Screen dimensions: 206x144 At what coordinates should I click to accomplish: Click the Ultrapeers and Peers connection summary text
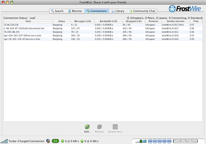coord(164,18)
